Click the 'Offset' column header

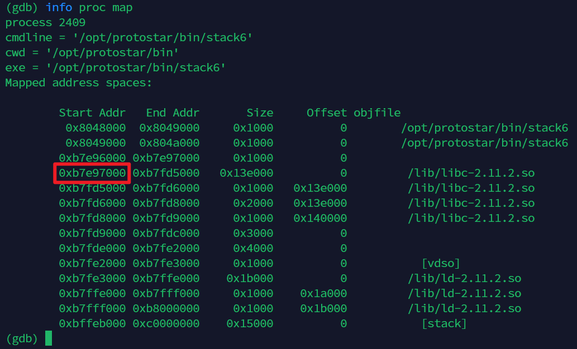click(327, 113)
